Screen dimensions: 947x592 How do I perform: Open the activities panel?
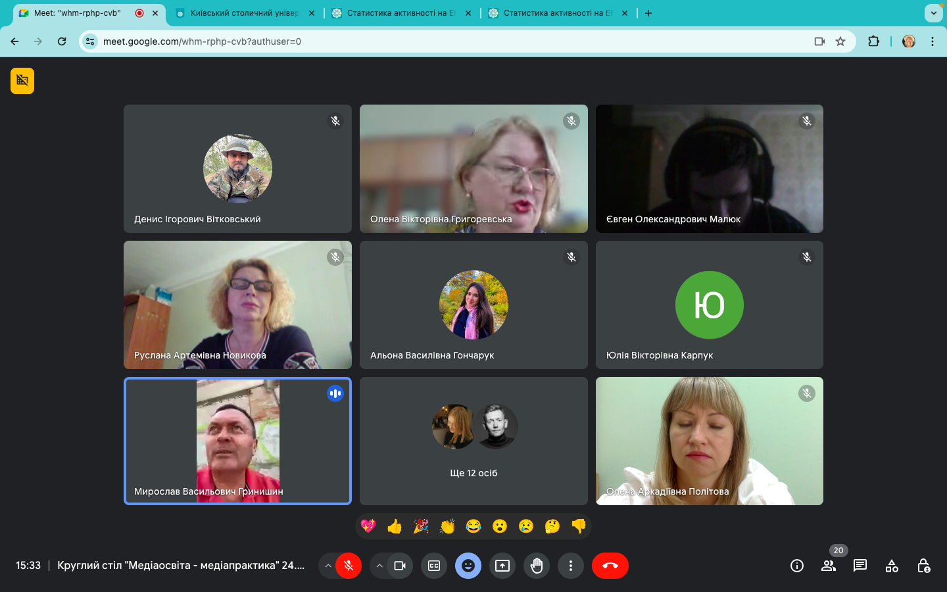[x=892, y=566]
